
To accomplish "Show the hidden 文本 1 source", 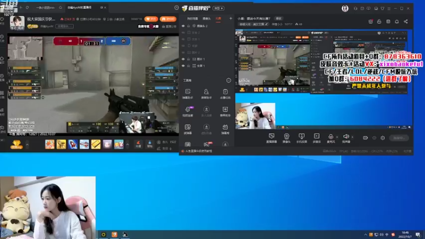I will coord(183,39).
